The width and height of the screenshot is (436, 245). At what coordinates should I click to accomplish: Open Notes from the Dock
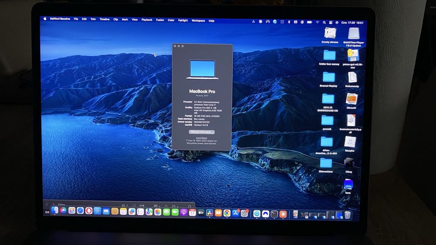click(x=123, y=211)
